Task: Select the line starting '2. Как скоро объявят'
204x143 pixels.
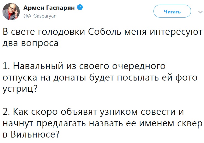Action: tap(93, 112)
